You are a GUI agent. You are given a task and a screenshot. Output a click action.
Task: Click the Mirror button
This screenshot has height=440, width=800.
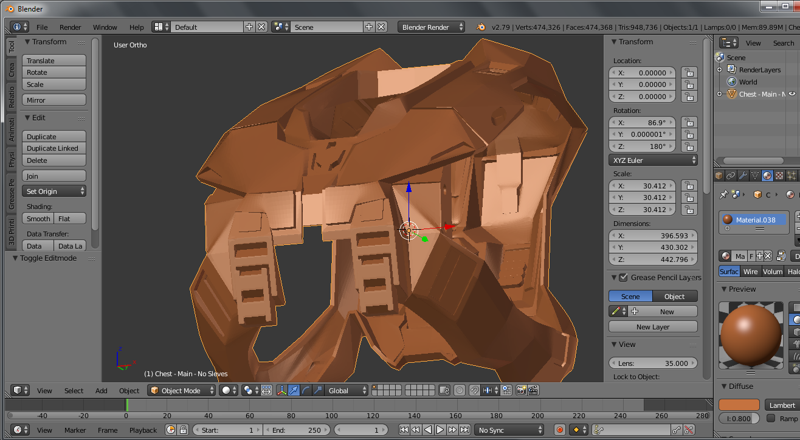tap(54, 100)
